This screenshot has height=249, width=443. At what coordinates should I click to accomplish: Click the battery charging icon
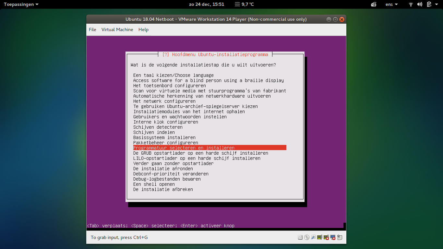[x=429, y=4]
